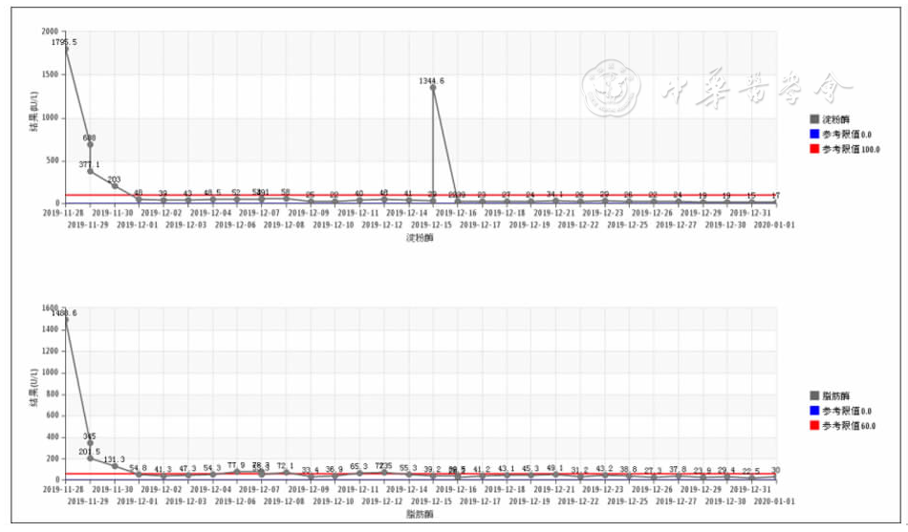The width and height of the screenshot is (908, 532).
Task: Click the 脂肪酶 x-axis title label
Action: 421,514
